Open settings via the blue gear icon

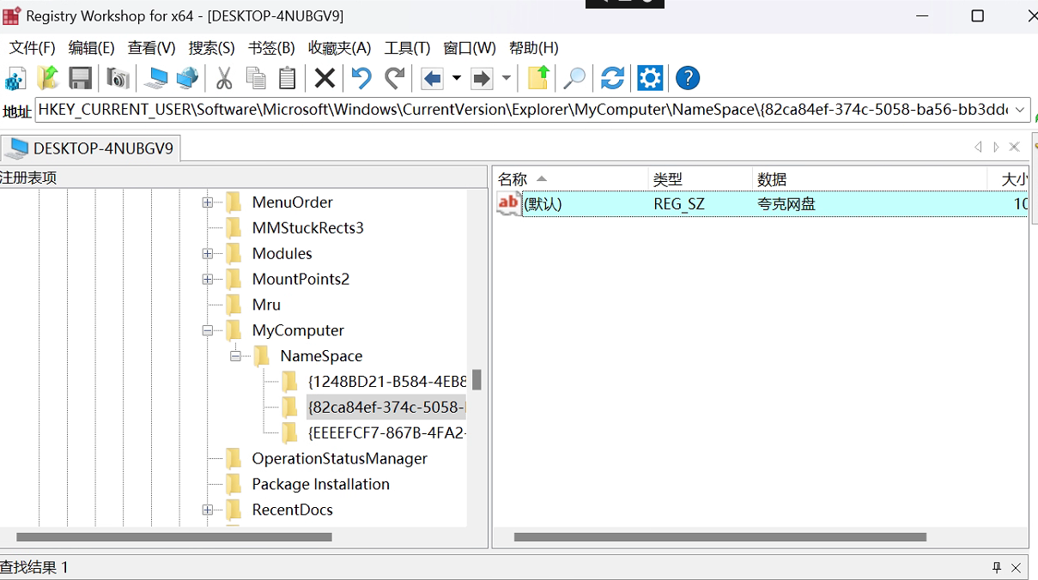point(650,79)
